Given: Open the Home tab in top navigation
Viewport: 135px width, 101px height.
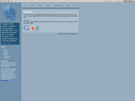Looking at the screenshot, I should pyautogui.click(x=26, y=5).
